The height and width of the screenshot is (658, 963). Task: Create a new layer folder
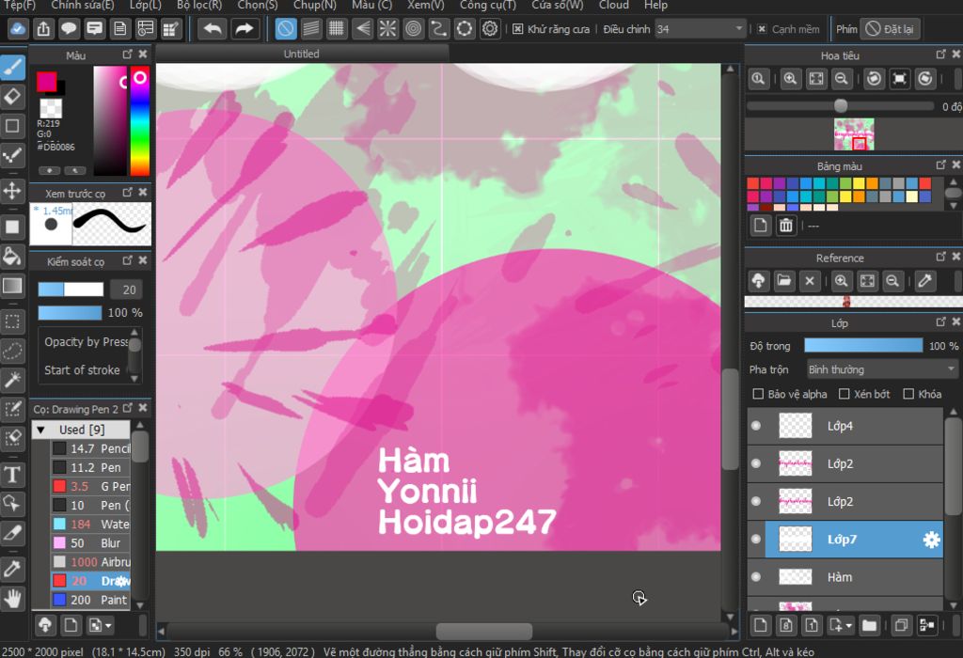tap(869, 625)
